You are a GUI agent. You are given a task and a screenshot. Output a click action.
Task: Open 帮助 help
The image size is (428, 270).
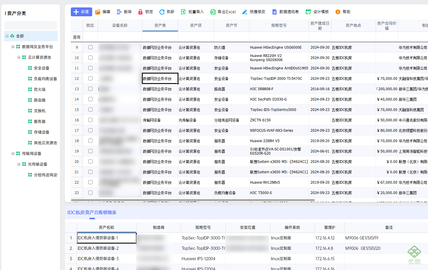343,12
